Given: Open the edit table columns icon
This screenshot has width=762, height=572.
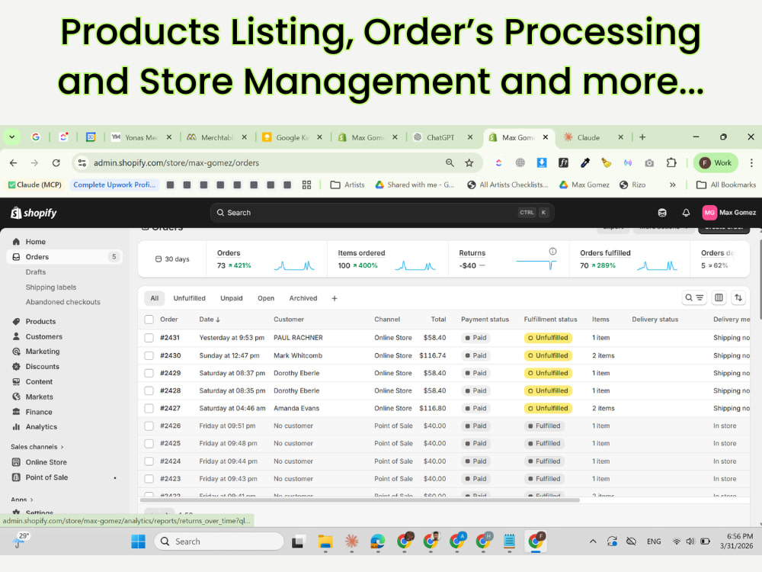Looking at the screenshot, I should pyautogui.click(x=719, y=297).
